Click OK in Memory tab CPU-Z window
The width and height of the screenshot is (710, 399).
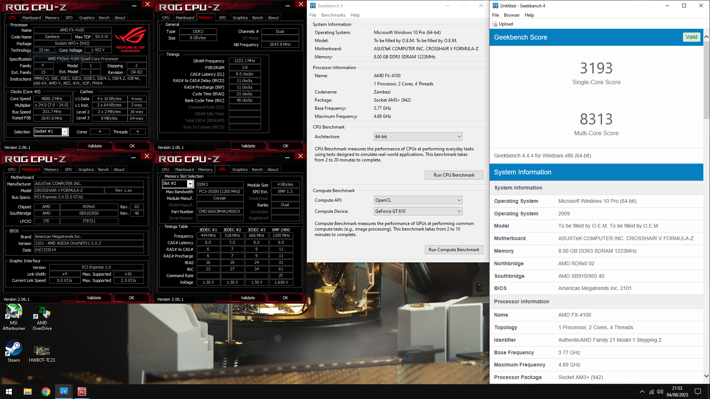point(285,146)
